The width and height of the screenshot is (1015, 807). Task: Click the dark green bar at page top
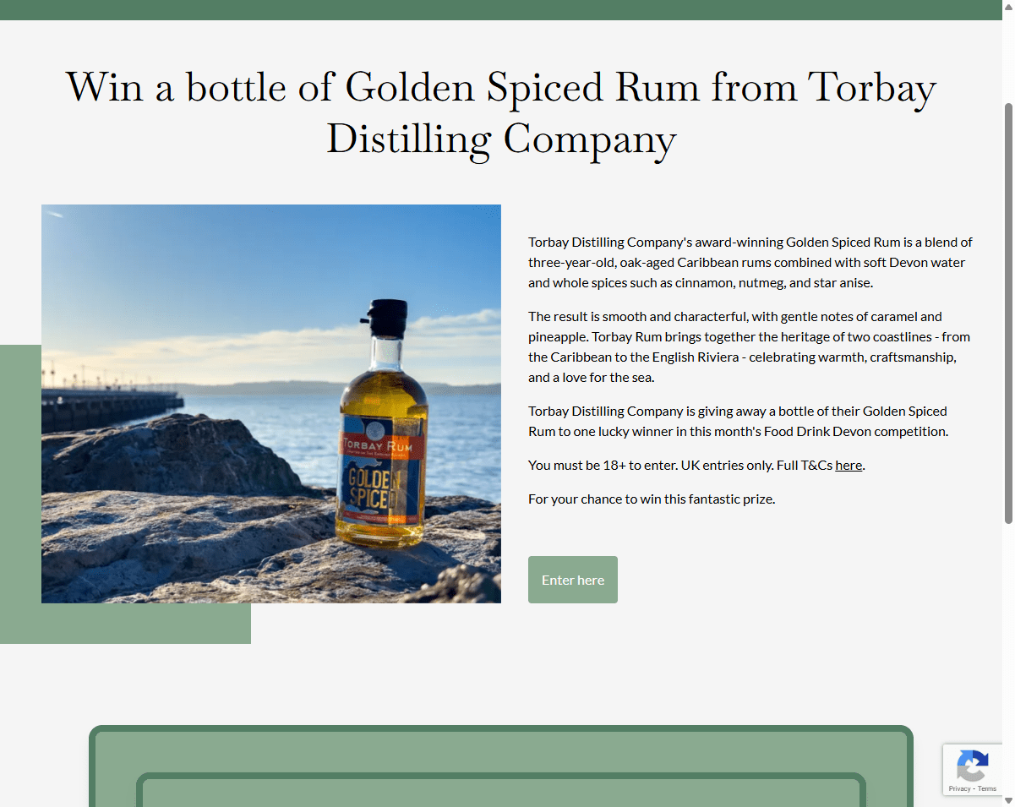[501, 10]
